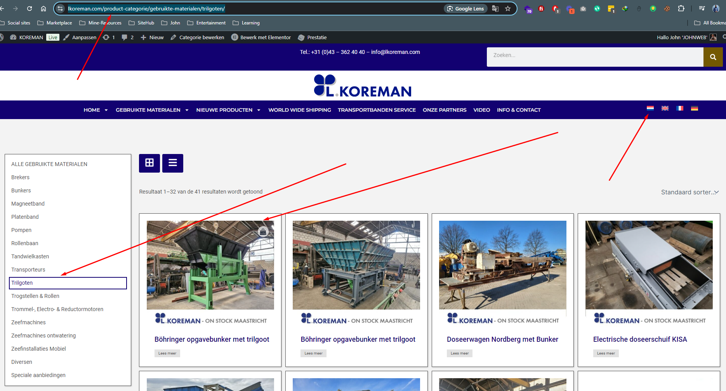Expand the HOME menu arrow
The width and height of the screenshot is (726, 391).
pos(106,110)
